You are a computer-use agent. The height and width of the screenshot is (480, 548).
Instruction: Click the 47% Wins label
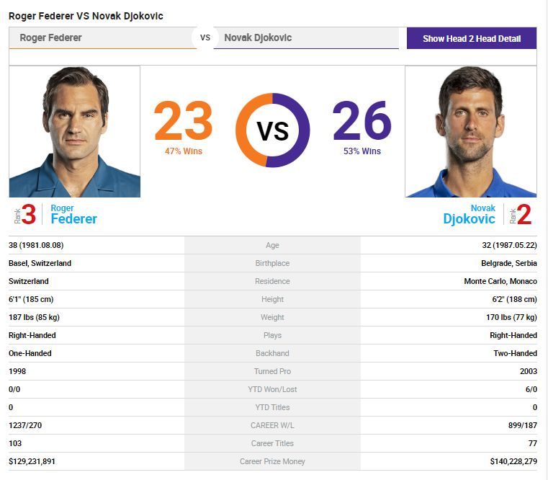tap(184, 151)
